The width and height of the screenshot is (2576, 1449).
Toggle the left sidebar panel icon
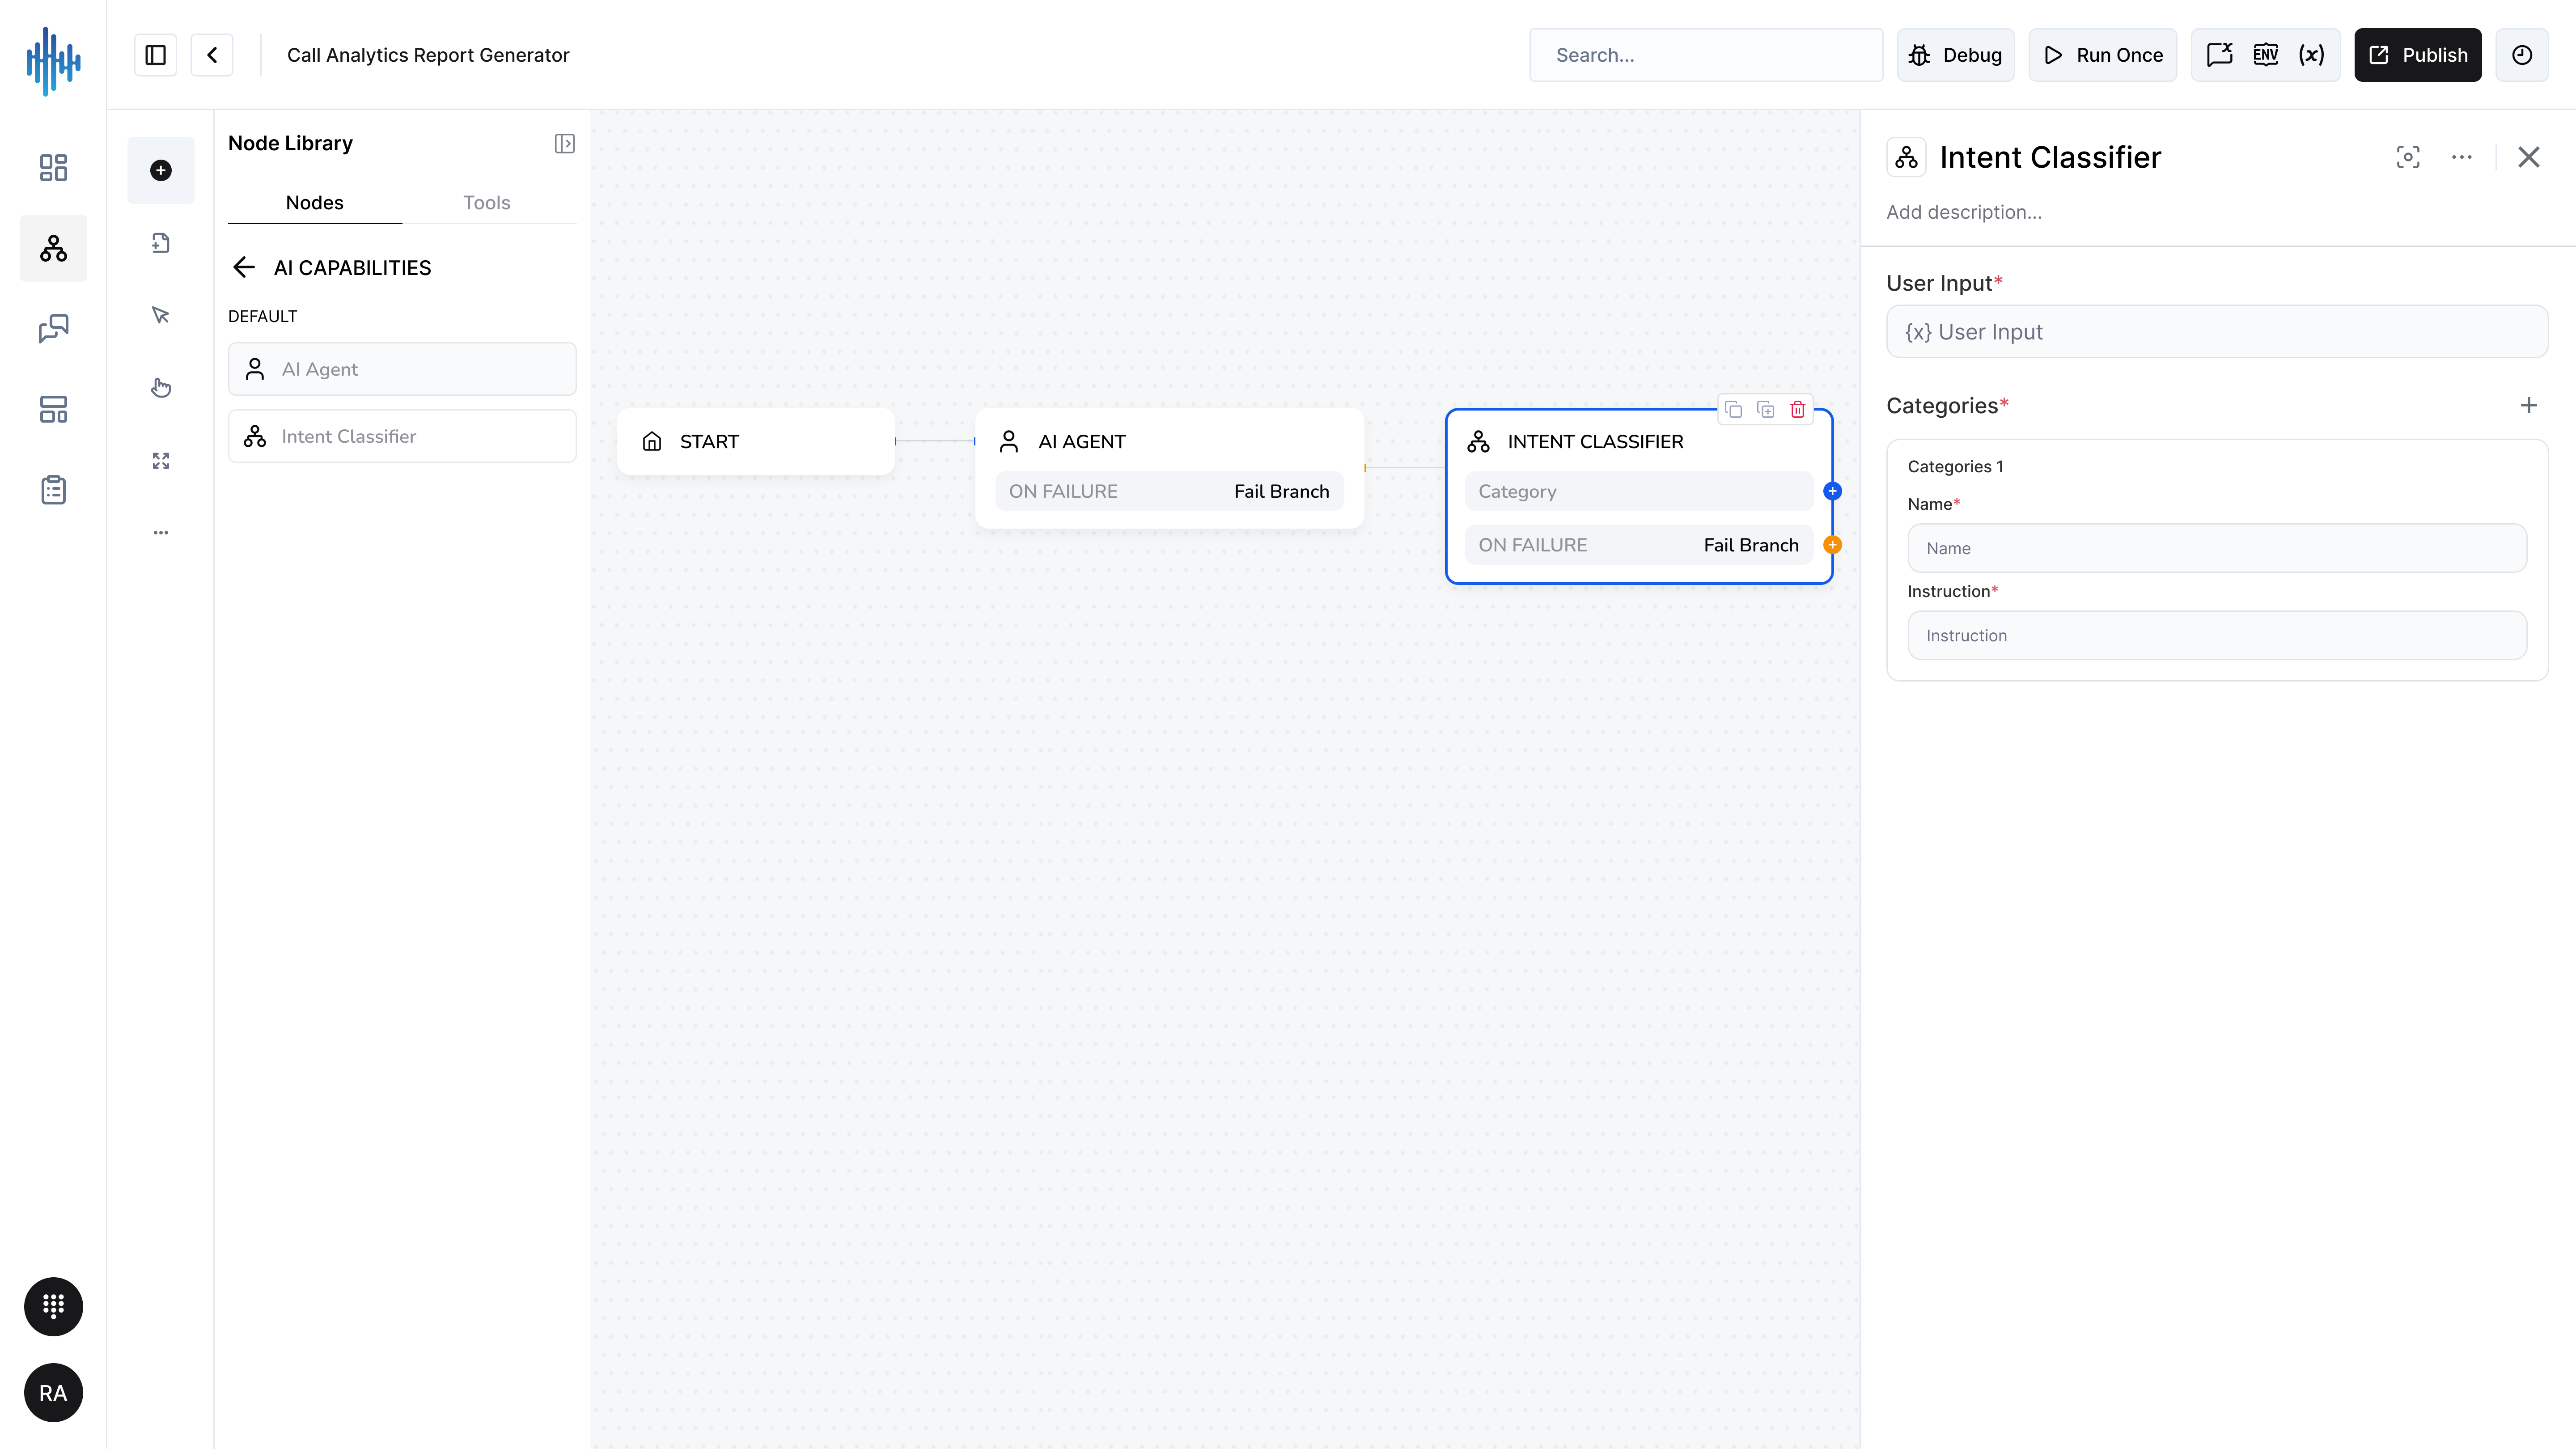[x=155, y=55]
